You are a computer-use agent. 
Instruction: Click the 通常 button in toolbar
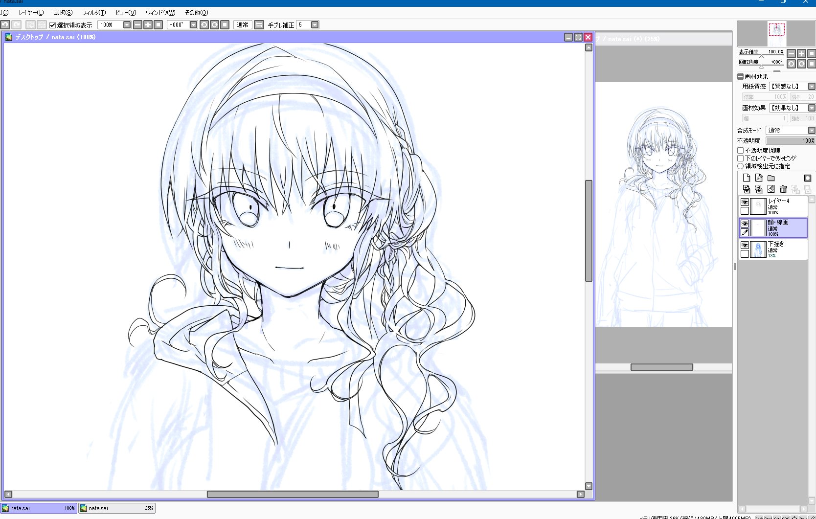243,24
